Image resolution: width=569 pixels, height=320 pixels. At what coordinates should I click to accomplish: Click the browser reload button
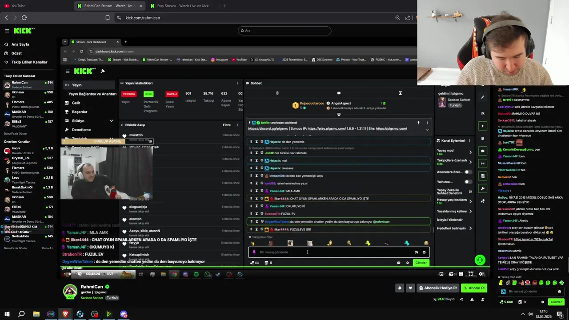click(x=24, y=18)
